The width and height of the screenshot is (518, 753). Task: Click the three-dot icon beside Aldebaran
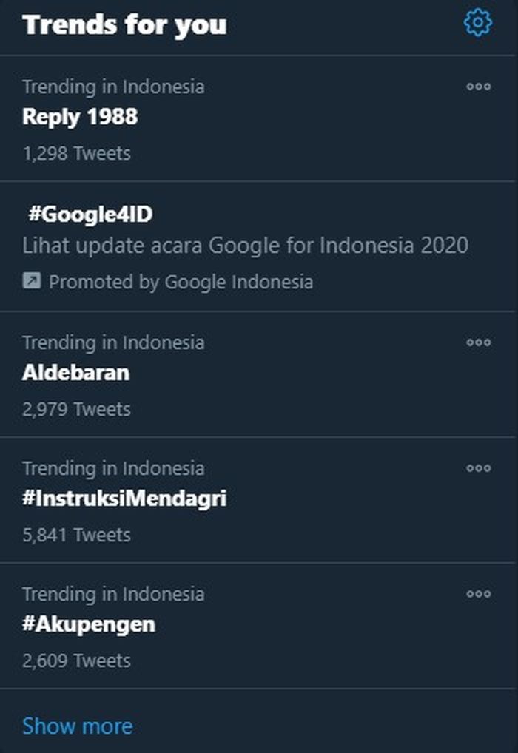point(478,342)
